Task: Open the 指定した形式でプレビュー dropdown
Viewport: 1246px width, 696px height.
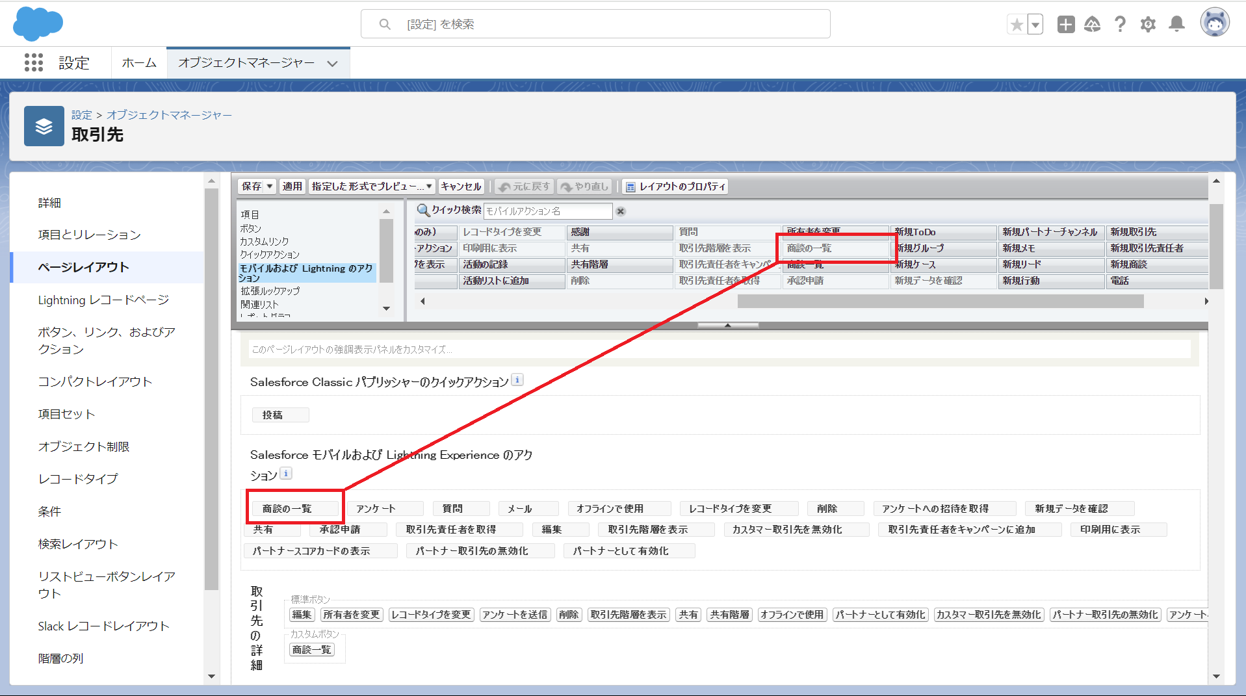Action: 371,187
